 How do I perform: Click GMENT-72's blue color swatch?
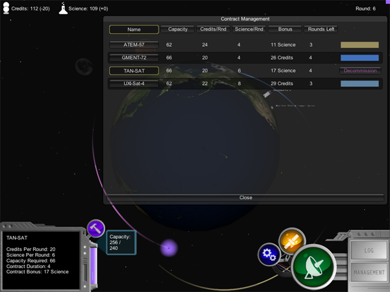(359, 58)
